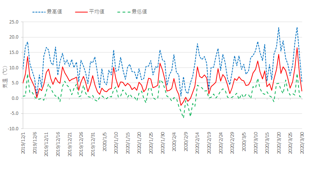Click the 最低値 lowest dip near 2020/2/8

pyautogui.click(x=183, y=117)
